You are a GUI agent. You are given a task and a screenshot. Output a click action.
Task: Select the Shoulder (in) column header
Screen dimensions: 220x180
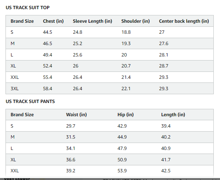coord(136,21)
